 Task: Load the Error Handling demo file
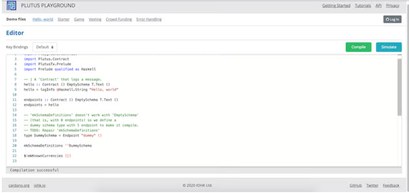point(149,19)
